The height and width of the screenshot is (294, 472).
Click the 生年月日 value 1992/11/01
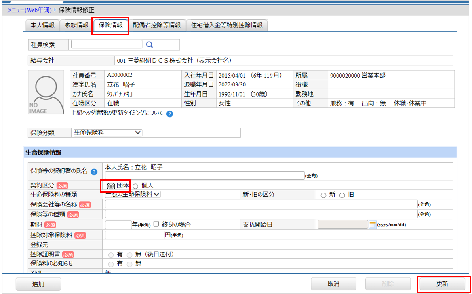[x=232, y=94]
